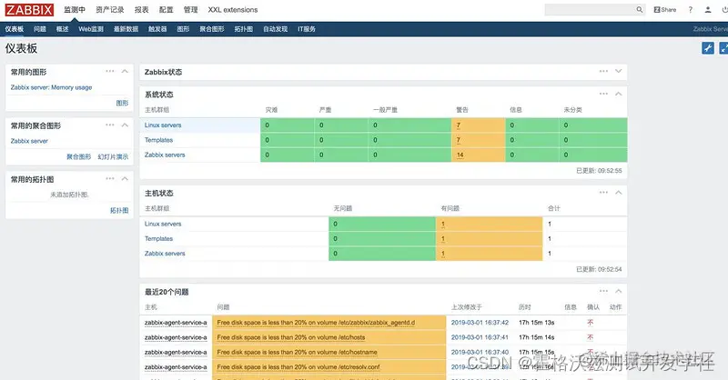This screenshot has width=728, height=380.
Task: Open problem about /etc/hosts volume
Action: (x=291, y=337)
